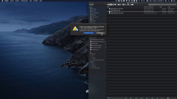Viewport: 177px width, 99px height.
Task: Open Récents in the Finder sidebar
Action: coord(94,11)
